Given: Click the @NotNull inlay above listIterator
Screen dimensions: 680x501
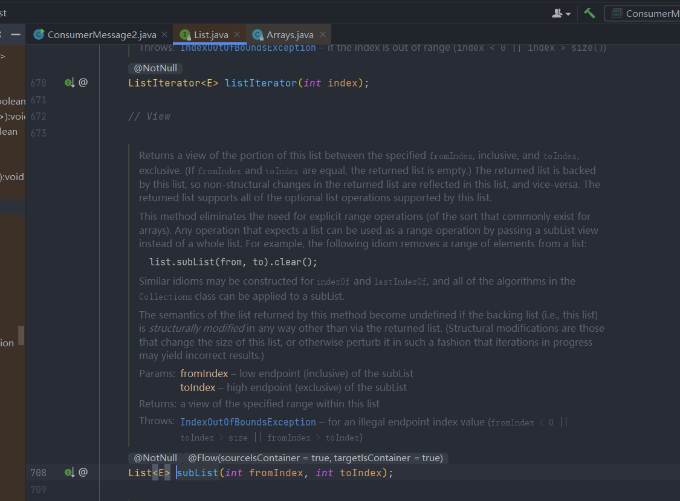Looking at the screenshot, I should pos(155,68).
